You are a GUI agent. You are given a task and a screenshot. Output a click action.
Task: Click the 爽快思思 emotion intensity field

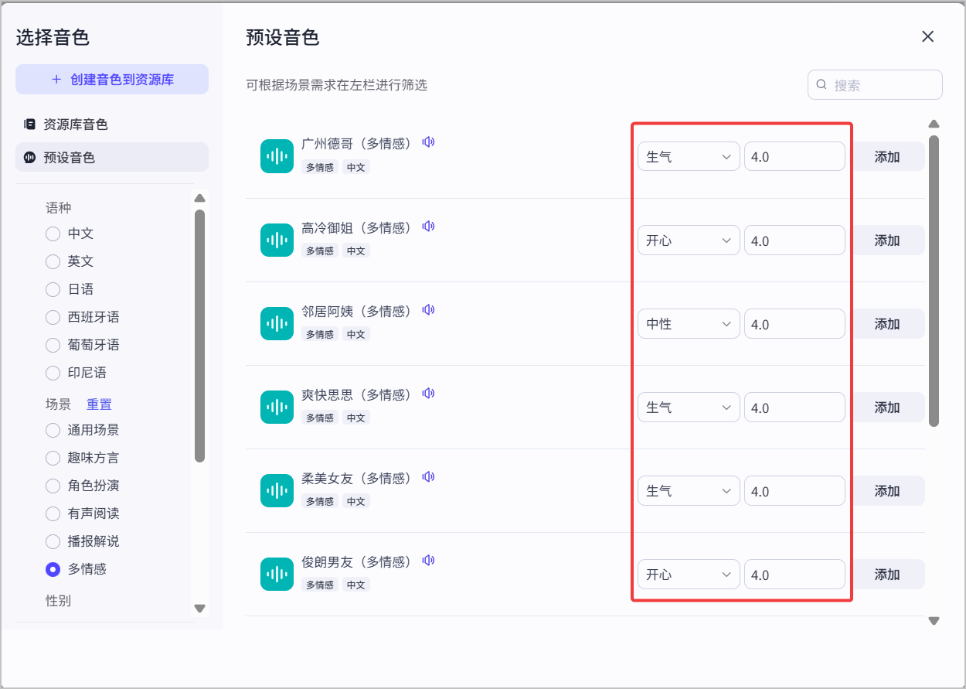tap(794, 408)
